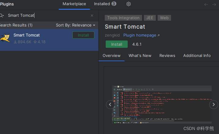Click the Smart Tomcat cat logo icon
Screen dimensions: 219x134
coord(5,38)
